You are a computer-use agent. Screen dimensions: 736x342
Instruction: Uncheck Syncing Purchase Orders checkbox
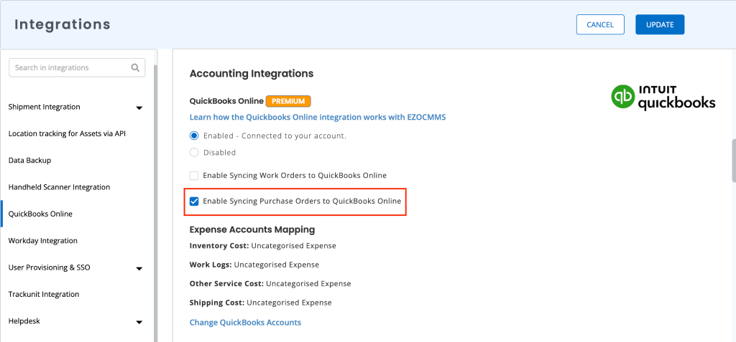(194, 201)
